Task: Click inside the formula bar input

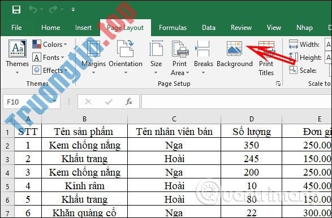Action: pos(236,102)
